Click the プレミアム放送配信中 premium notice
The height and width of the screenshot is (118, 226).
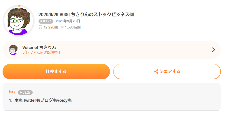coord(41,52)
